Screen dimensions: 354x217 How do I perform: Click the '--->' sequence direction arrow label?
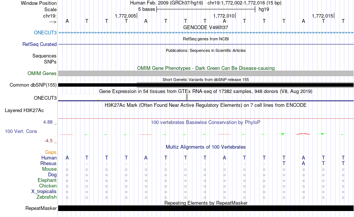coord(53,22)
